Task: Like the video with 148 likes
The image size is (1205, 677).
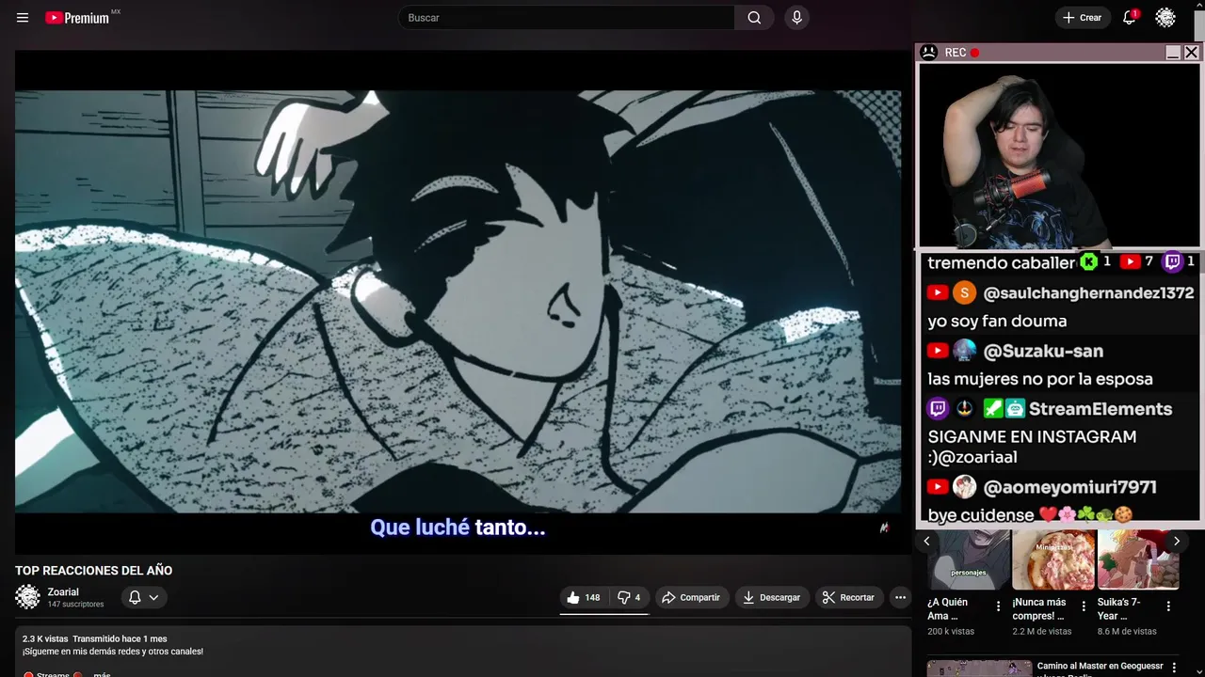Action: [x=584, y=597]
